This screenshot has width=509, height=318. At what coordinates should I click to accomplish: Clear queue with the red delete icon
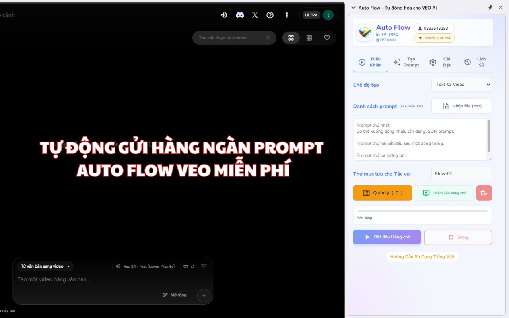click(484, 193)
